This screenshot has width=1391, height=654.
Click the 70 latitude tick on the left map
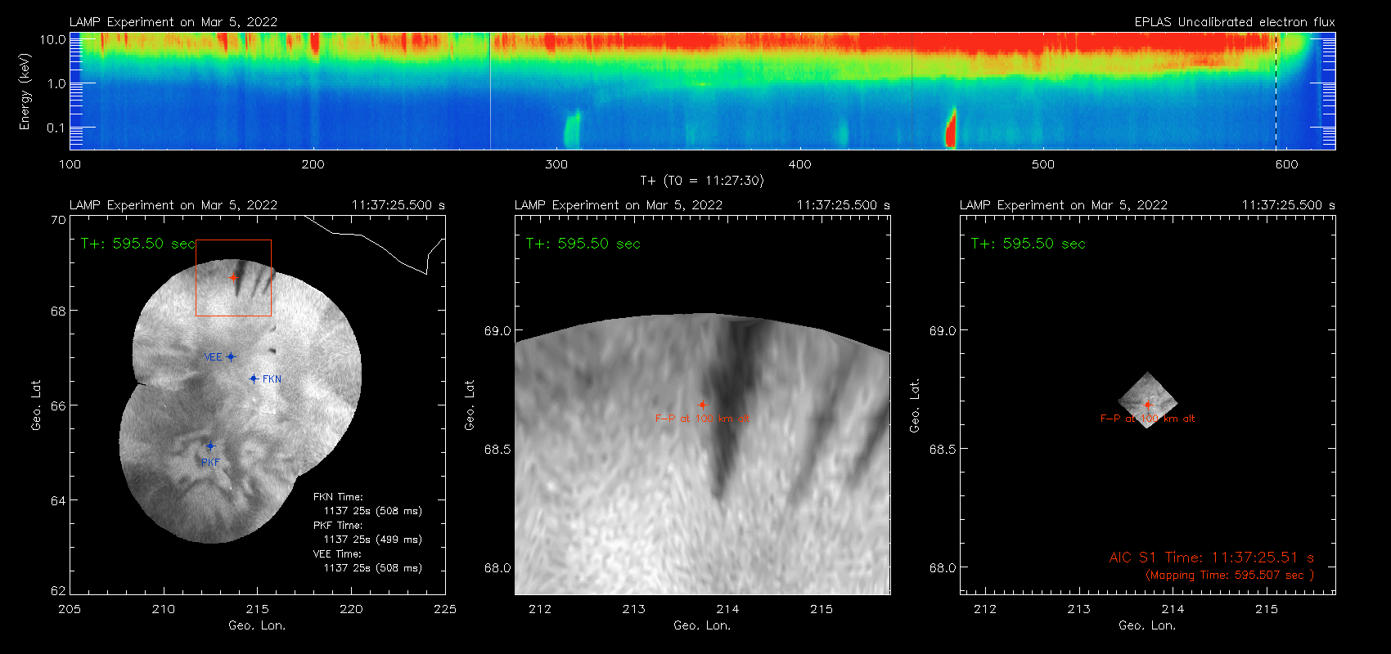point(57,220)
